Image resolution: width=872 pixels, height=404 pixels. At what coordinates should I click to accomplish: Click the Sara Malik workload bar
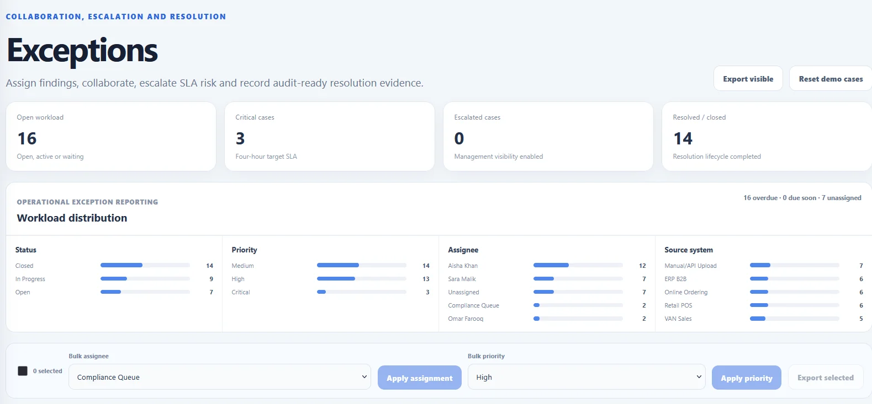[578, 278]
